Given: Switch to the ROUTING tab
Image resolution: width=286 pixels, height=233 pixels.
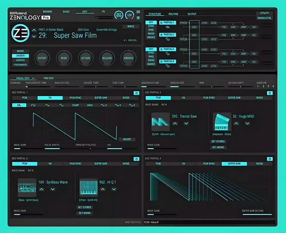Looking at the screenshot, I should [x=173, y=14].
